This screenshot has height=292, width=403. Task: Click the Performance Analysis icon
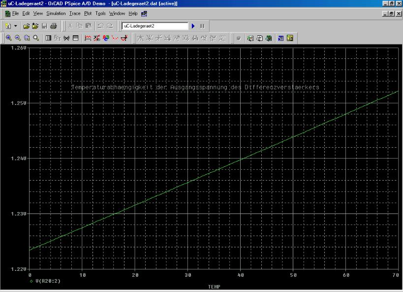coord(66,38)
